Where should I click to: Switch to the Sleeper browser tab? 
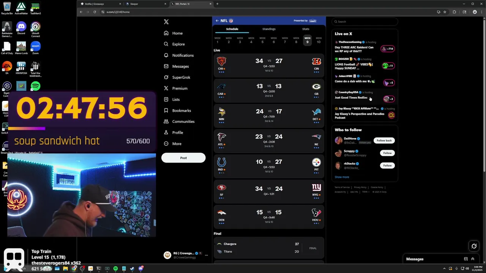(146, 4)
